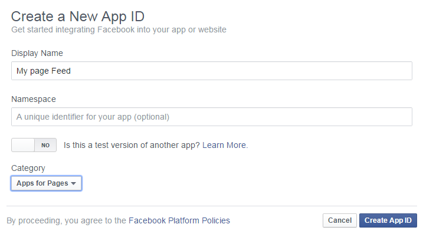The image size is (423, 234).
Task: Toggle the test version NO switch
Action: [x=34, y=145]
